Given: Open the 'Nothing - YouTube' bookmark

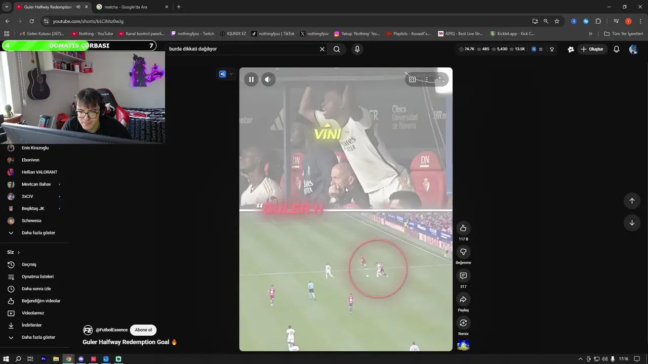Looking at the screenshot, I should pyautogui.click(x=92, y=34).
